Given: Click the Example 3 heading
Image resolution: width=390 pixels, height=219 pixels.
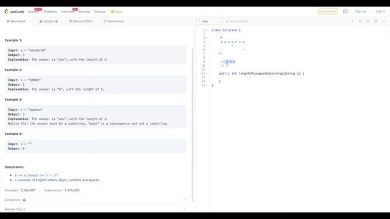Looking at the screenshot, I should 13,99.
